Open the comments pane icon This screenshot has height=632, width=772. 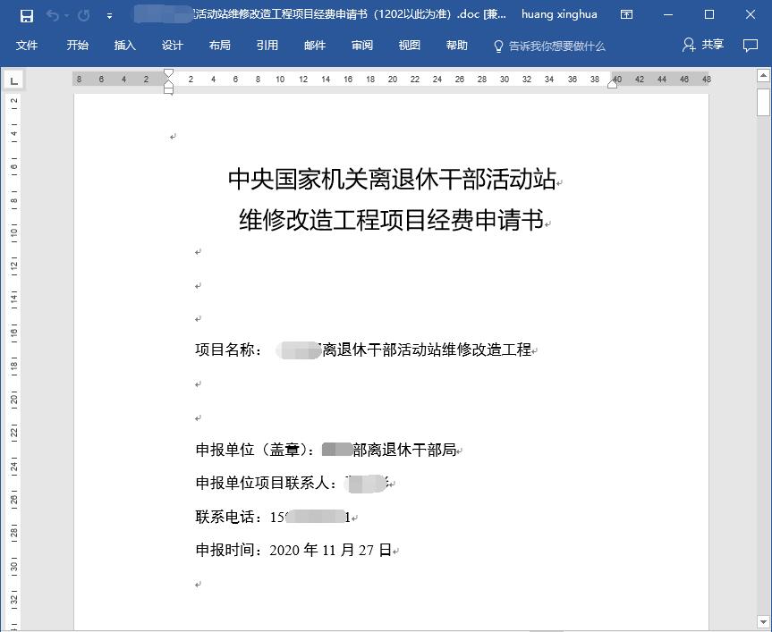tap(750, 45)
